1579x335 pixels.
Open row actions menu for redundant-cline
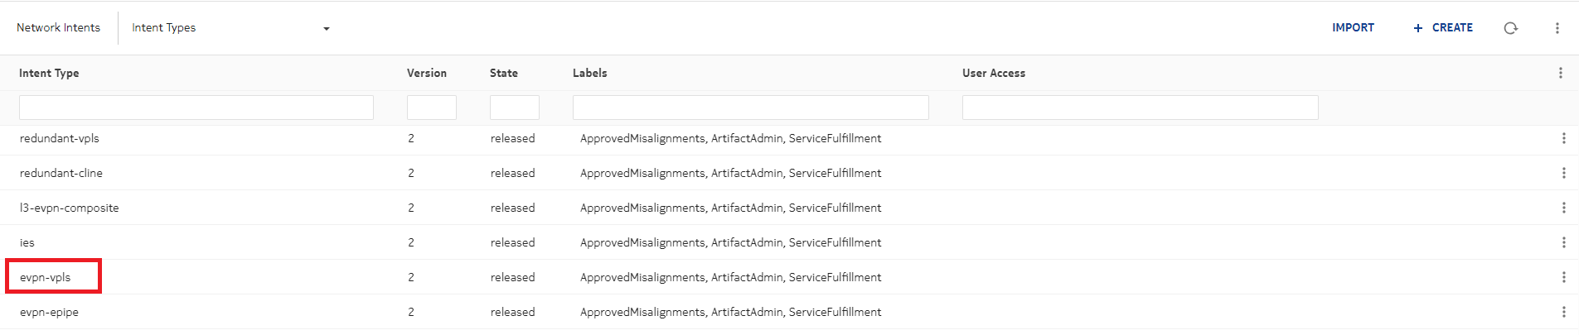click(x=1563, y=173)
